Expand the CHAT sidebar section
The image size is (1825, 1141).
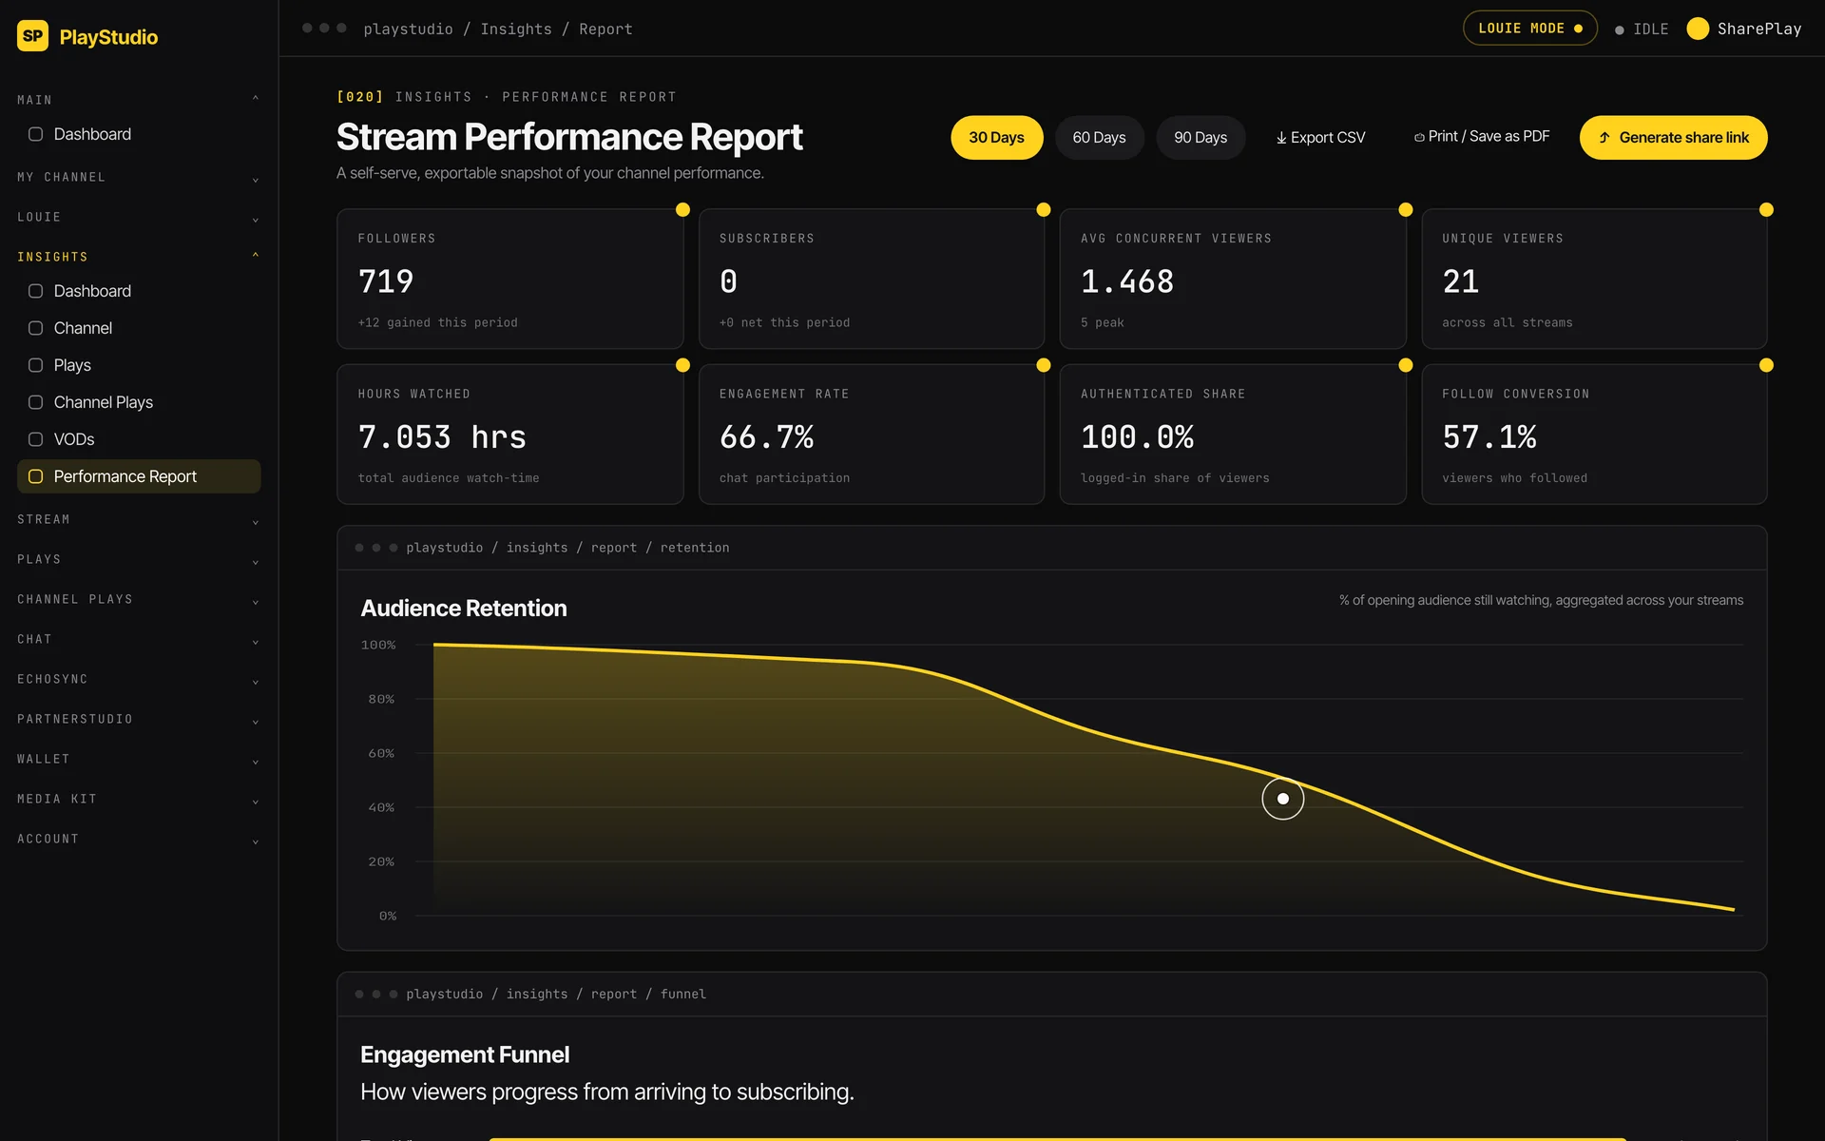click(x=138, y=640)
